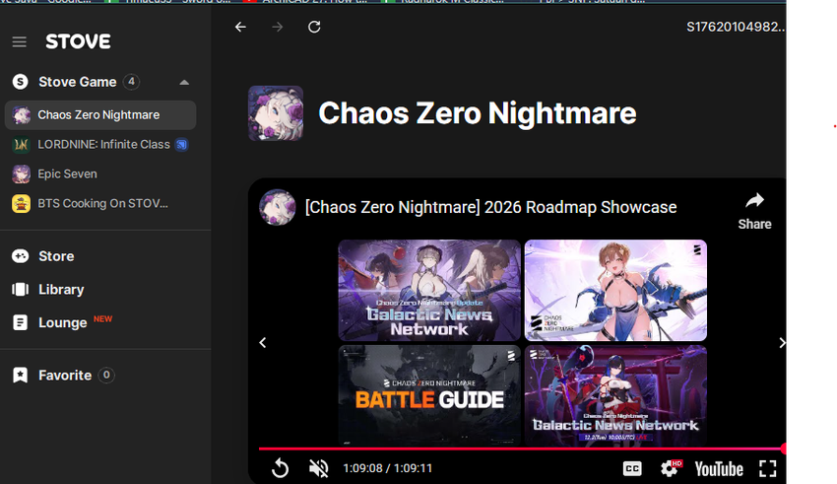Reload the page with refresh icon

point(314,27)
